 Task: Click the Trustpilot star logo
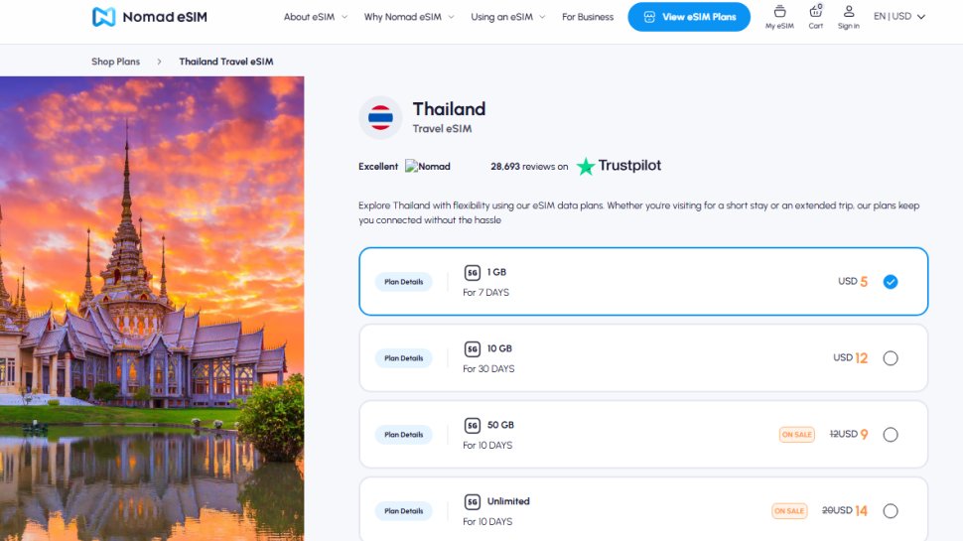587,166
